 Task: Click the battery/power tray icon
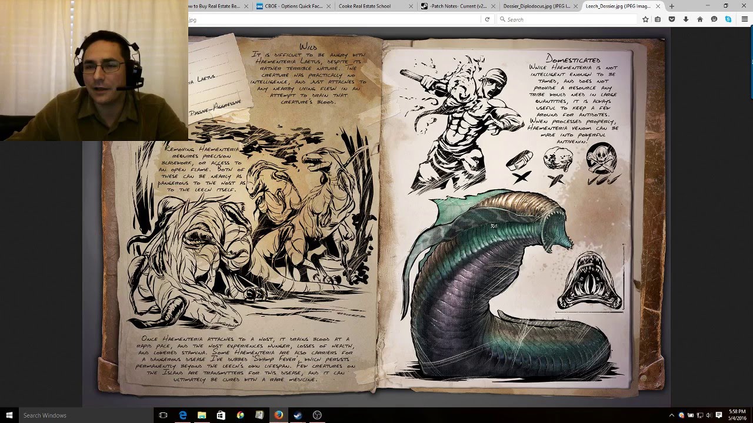[x=691, y=415]
